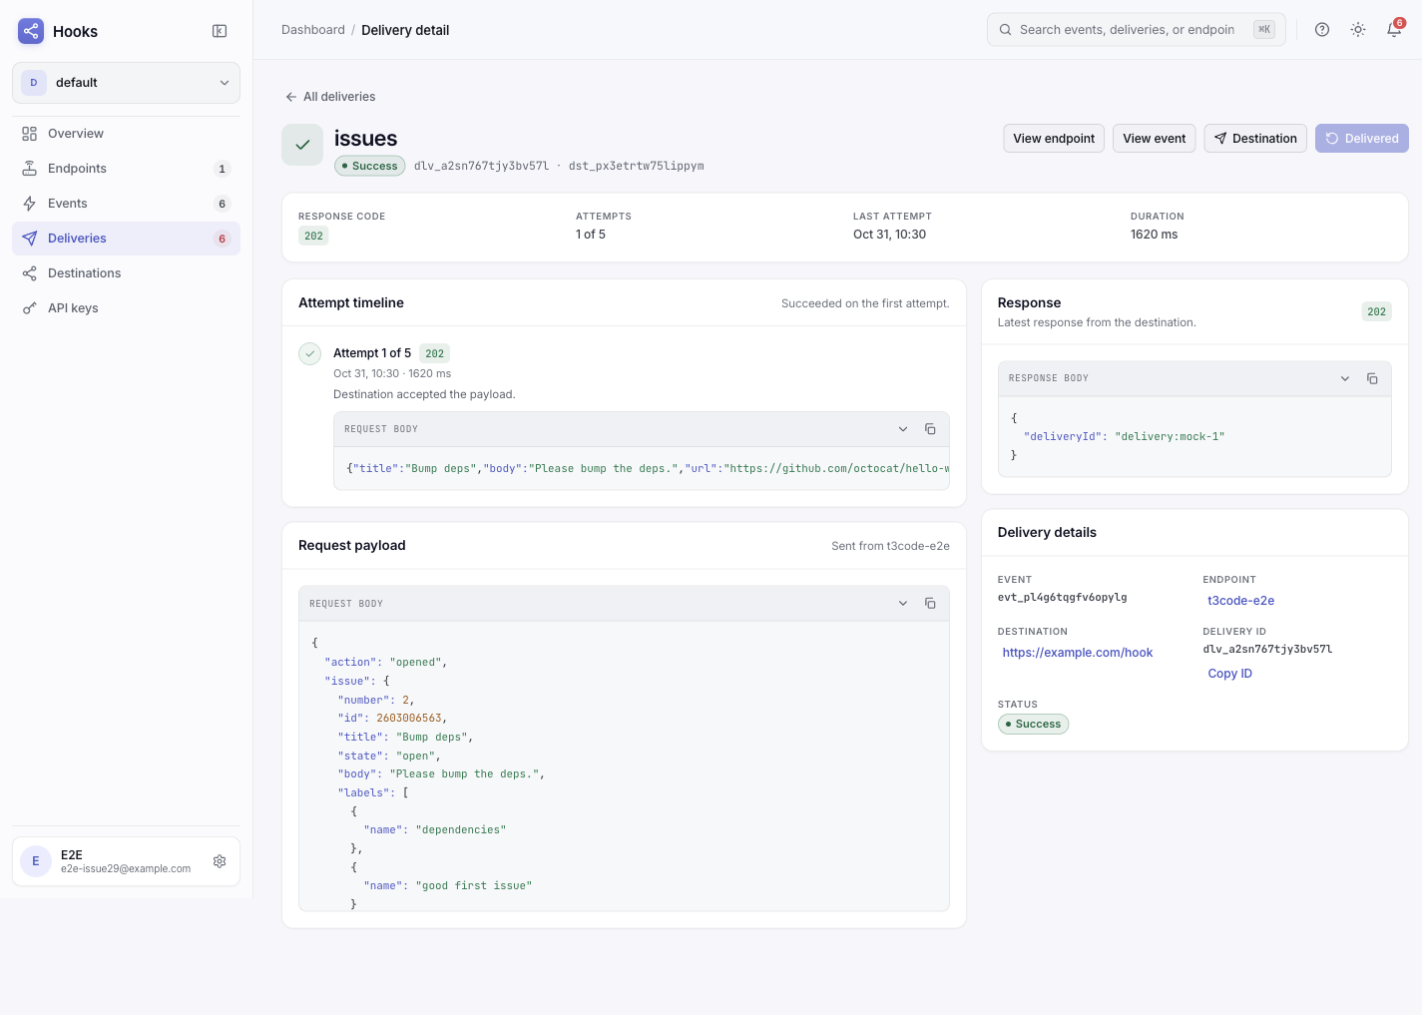Copy the Request payload request body

click(930, 604)
